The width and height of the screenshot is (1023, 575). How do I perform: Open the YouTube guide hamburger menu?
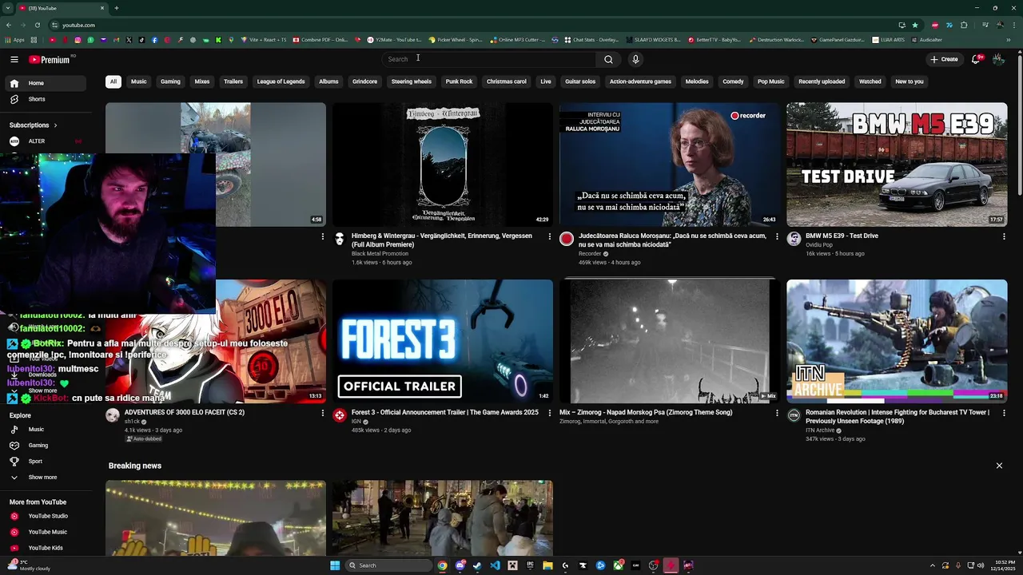14,59
